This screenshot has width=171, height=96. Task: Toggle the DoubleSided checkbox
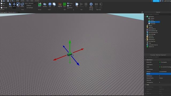pos(160,69)
